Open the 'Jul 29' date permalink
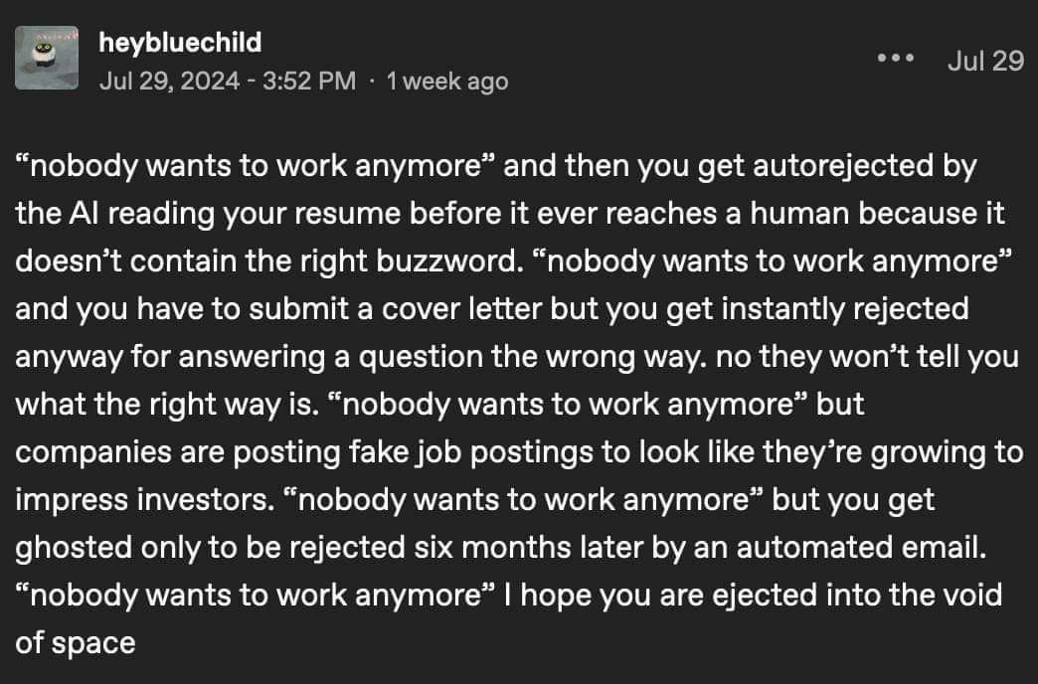This screenshot has width=1038, height=684. click(x=985, y=61)
